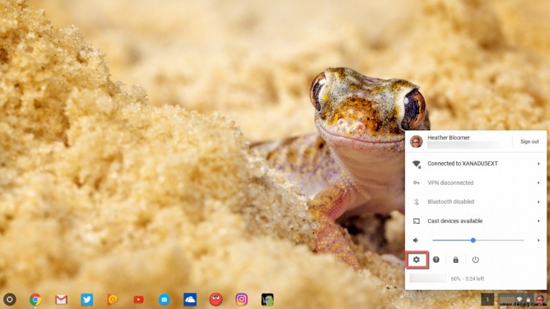Click Heather Bloomer's profile picture in the panel

coord(417,141)
